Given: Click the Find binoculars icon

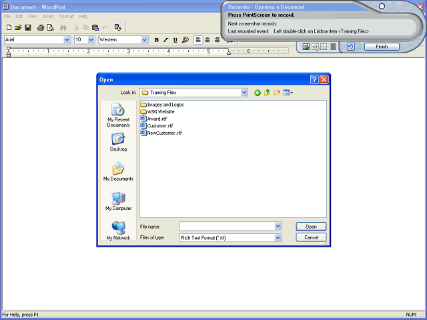Looking at the screenshot, I should (x=63, y=27).
